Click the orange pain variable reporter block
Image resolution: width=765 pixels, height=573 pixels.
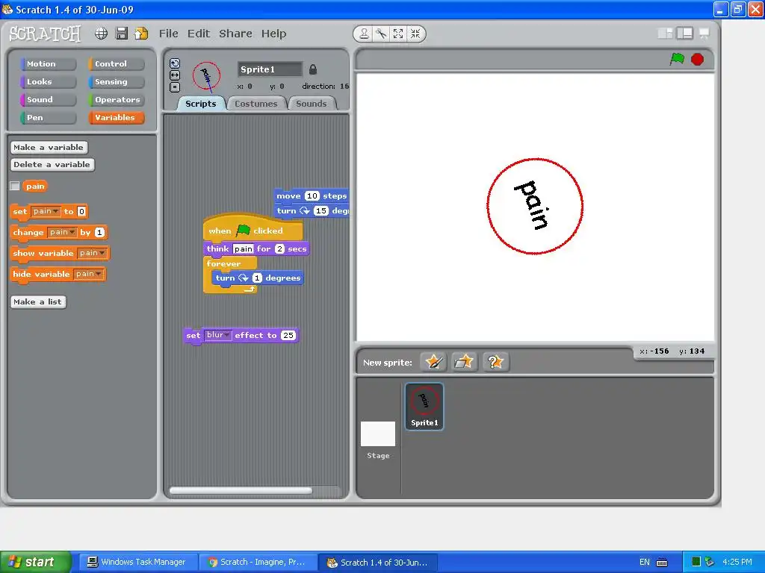point(35,186)
